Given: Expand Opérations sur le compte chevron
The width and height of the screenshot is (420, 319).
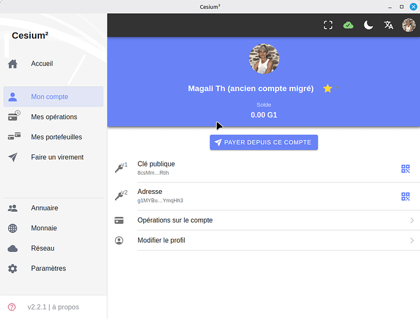Looking at the screenshot, I should pos(412,220).
